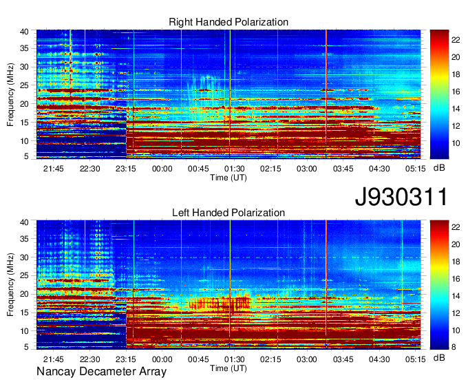Click the 5 MHz tick on the top plot
This screenshot has height=380, width=468.
[x=27, y=156]
